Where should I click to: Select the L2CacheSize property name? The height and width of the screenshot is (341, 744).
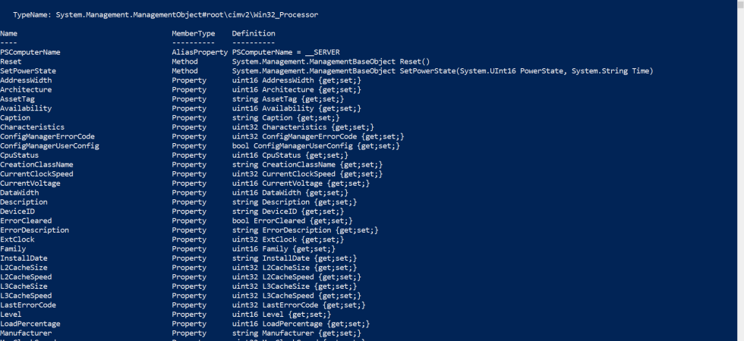tap(24, 267)
